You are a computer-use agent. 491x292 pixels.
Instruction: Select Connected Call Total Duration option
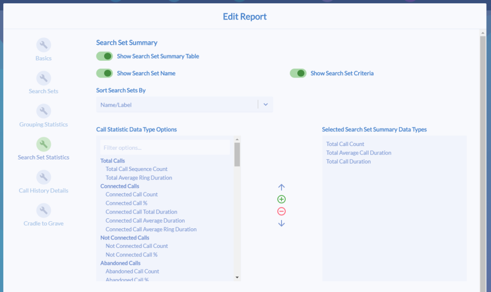click(141, 212)
